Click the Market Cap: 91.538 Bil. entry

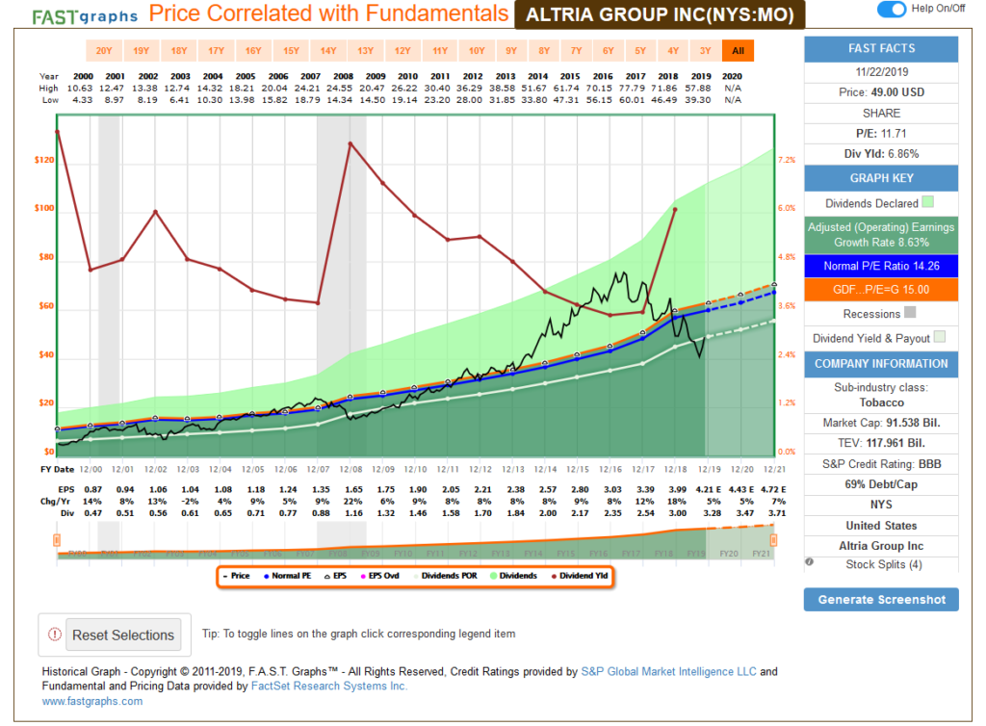click(x=882, y=423)
